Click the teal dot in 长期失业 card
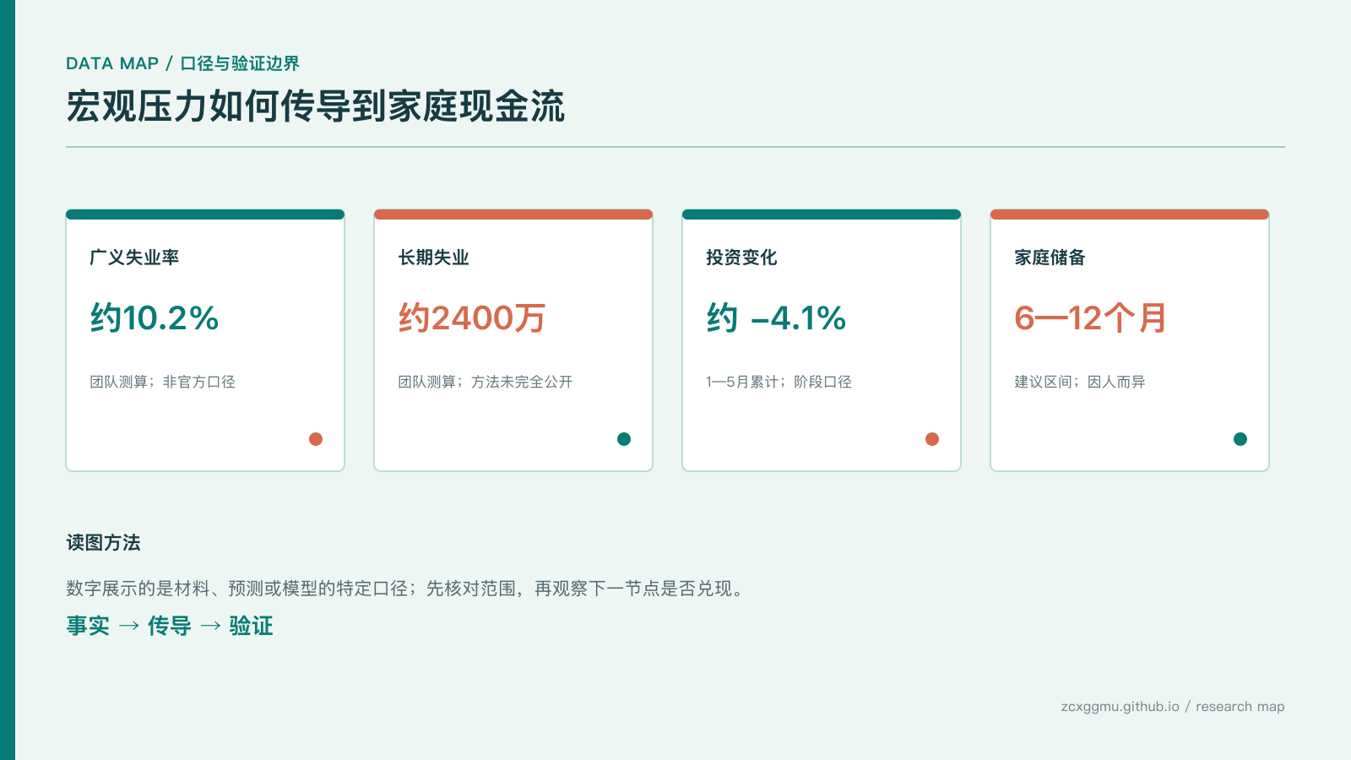1351x760 pixels. 624,439
